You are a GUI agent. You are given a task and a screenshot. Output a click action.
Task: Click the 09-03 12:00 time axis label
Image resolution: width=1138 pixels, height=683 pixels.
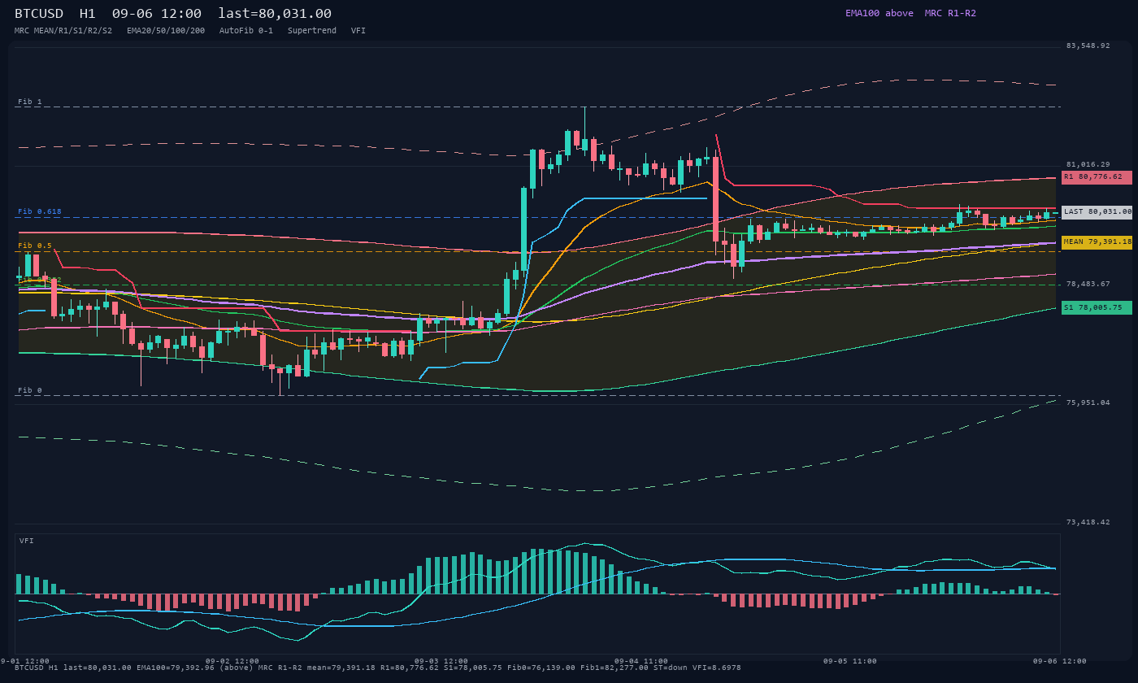coord(441,661)
